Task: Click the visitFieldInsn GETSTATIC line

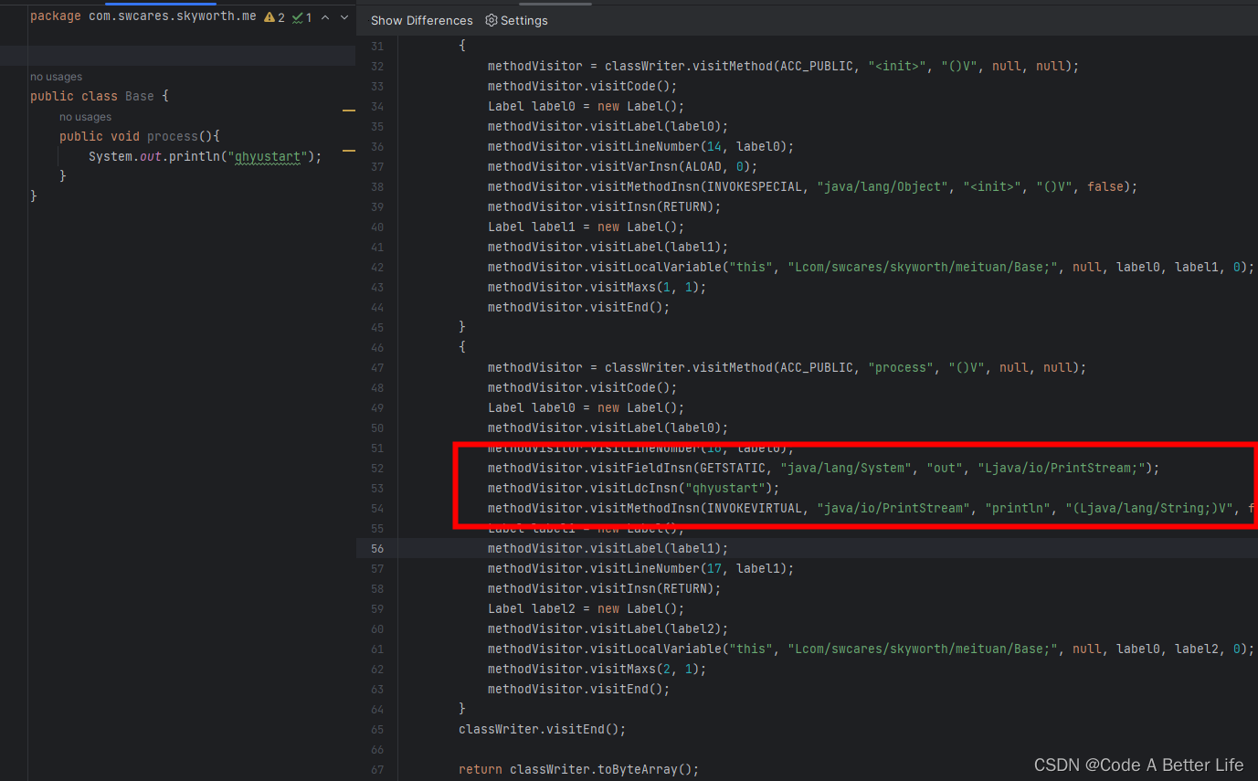Action: tap(823, 469)
